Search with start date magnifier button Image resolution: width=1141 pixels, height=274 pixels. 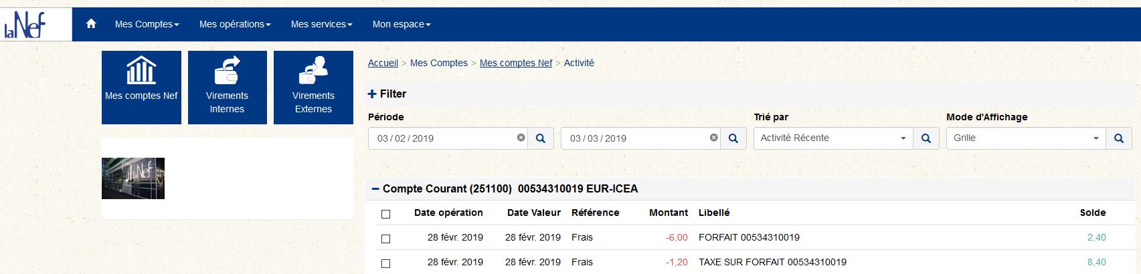541,138
